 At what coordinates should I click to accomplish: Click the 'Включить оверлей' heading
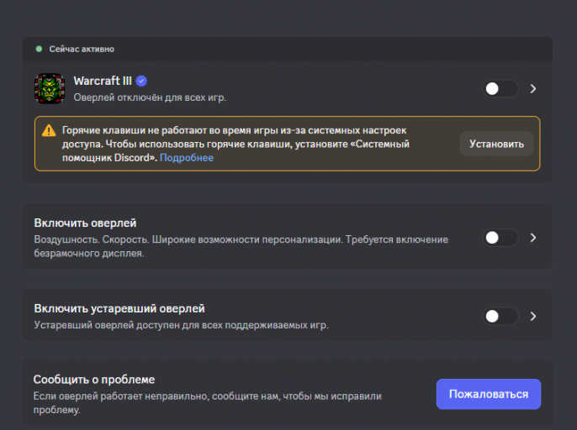click(x=85, y=223)
